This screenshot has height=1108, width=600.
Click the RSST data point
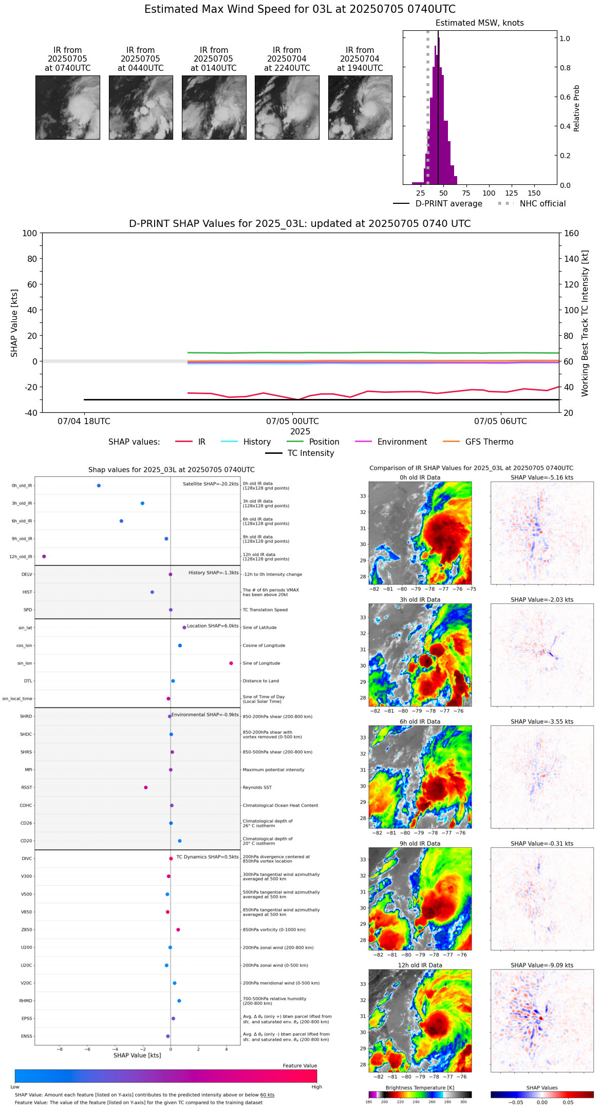146,787
